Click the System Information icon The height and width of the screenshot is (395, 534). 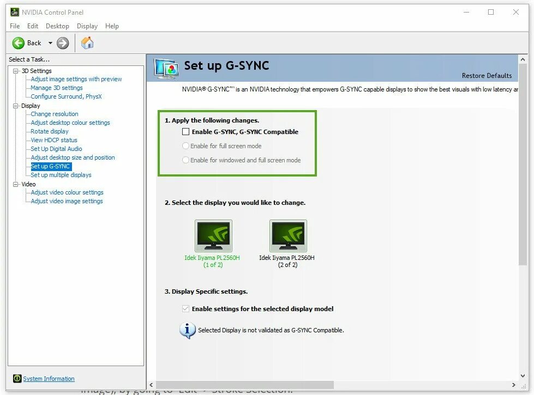coord(17,378)
